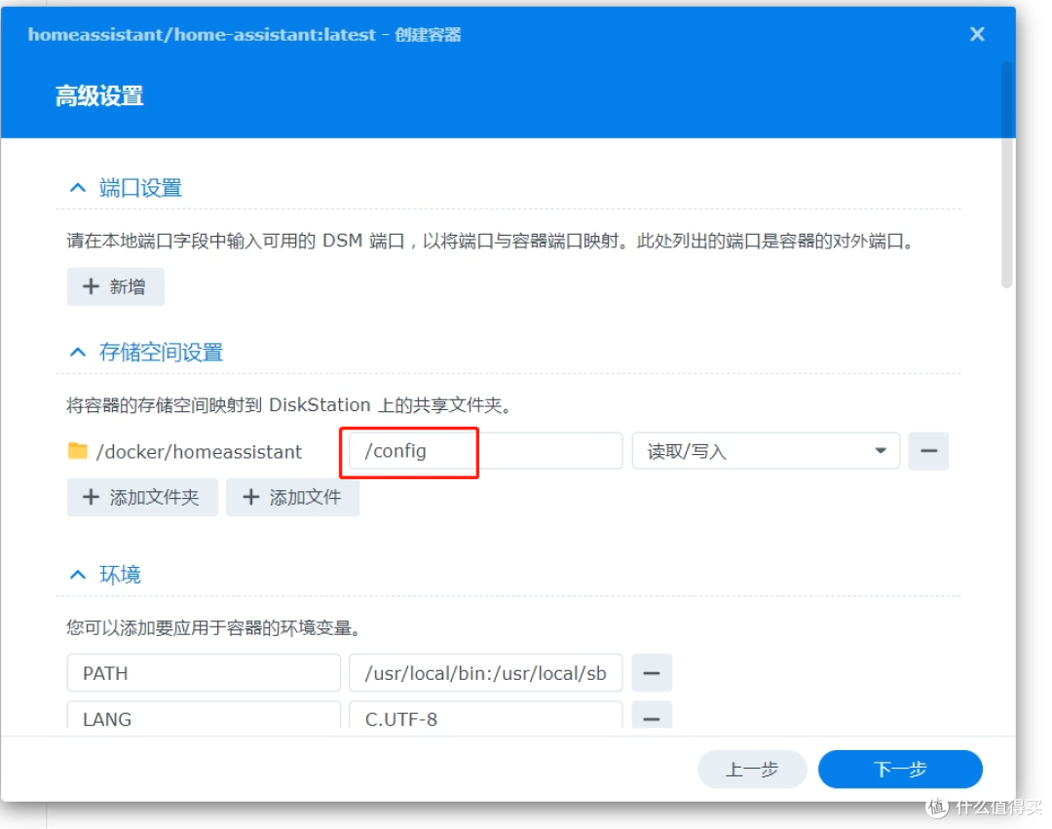Viewport: 1052px width, 829px height.
Task: Remove the LANG environment variable
Action: 652,717
